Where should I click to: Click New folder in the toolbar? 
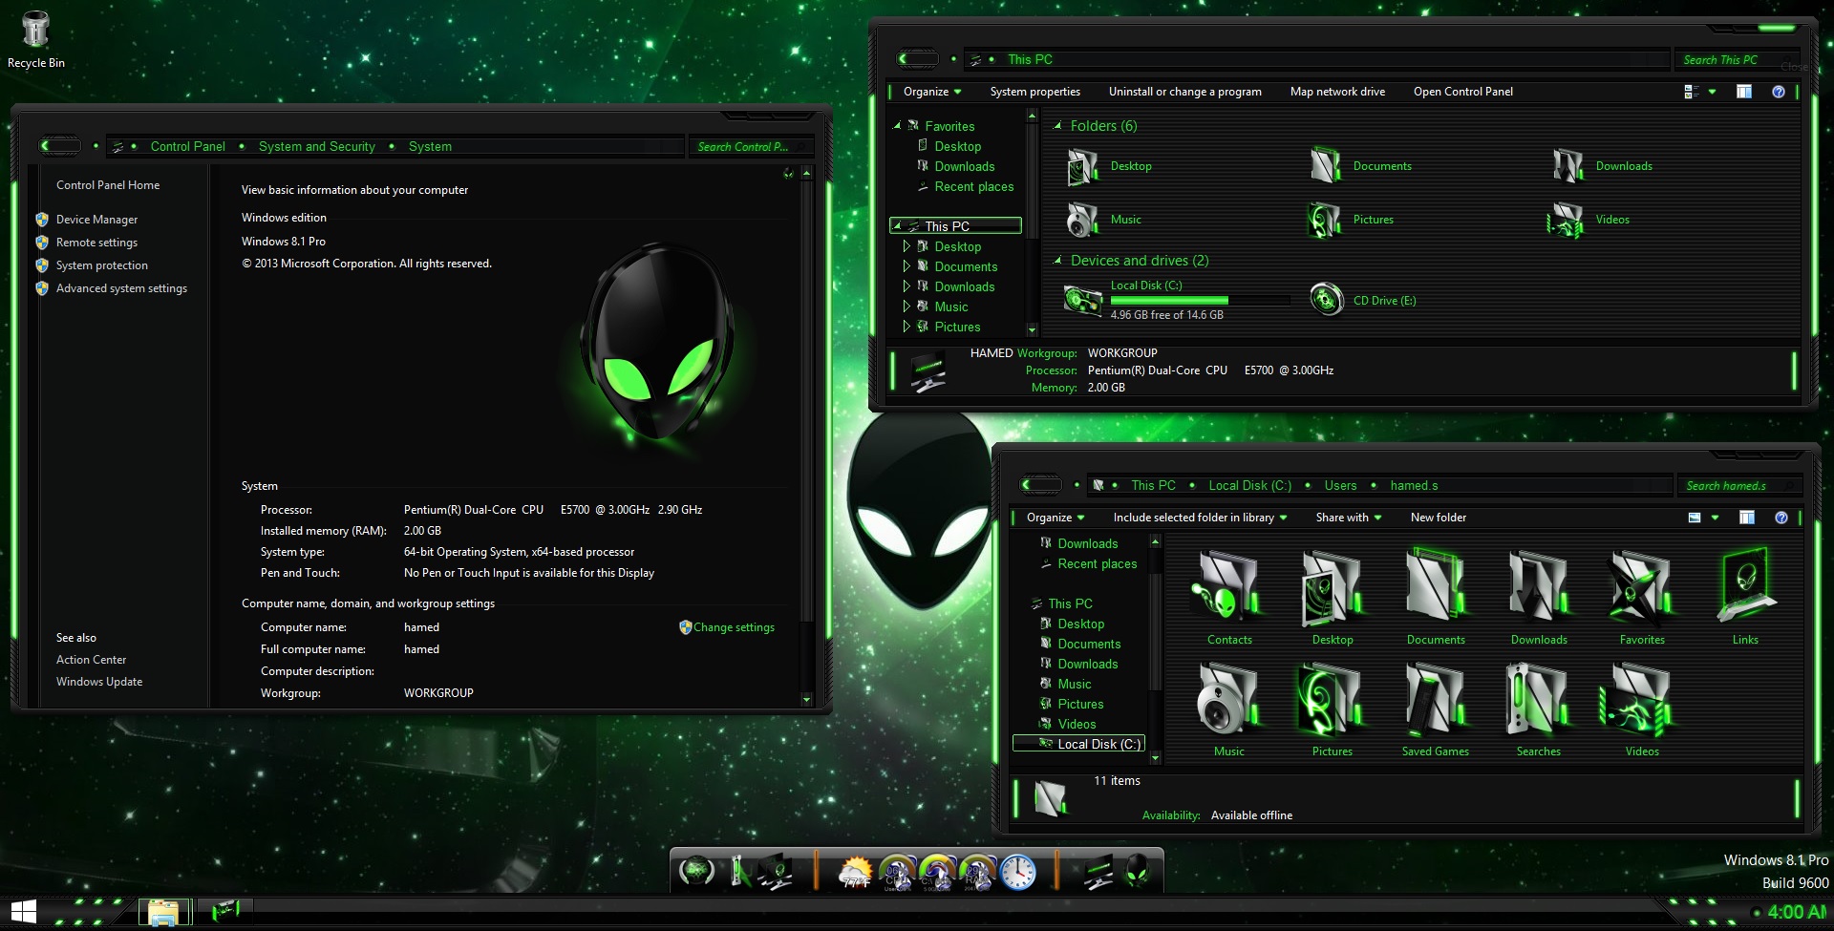[1438, 518]
